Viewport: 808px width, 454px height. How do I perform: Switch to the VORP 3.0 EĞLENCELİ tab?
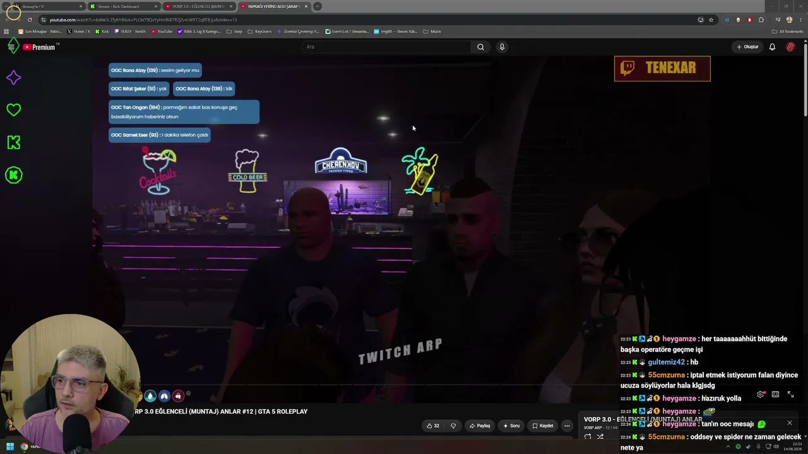coord(199,6)
